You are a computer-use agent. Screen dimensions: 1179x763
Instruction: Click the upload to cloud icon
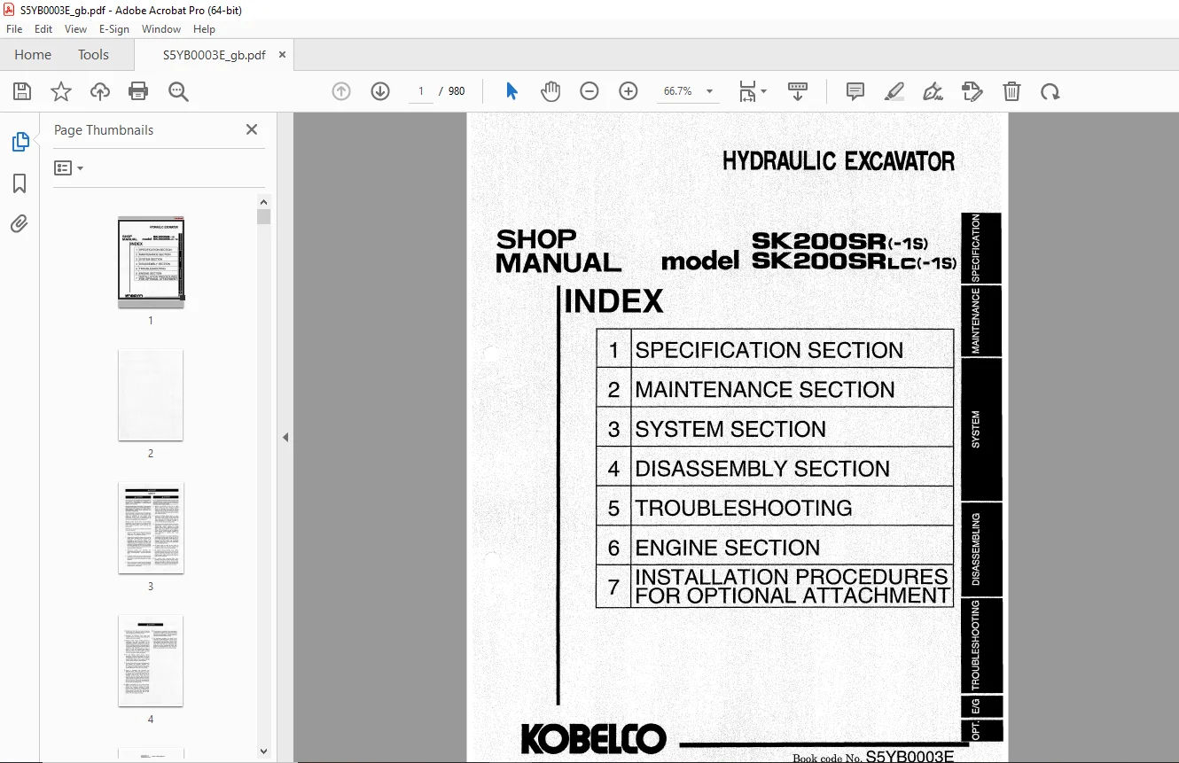100,91
